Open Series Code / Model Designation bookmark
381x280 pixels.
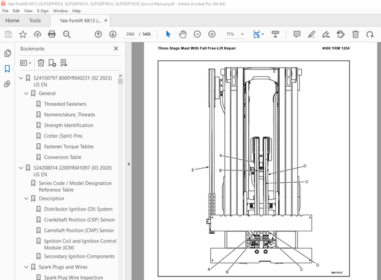click(76, 186)
